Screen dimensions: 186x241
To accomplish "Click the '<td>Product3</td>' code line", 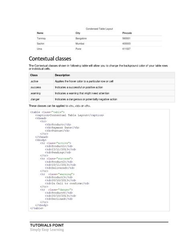I will click(59, 177).
